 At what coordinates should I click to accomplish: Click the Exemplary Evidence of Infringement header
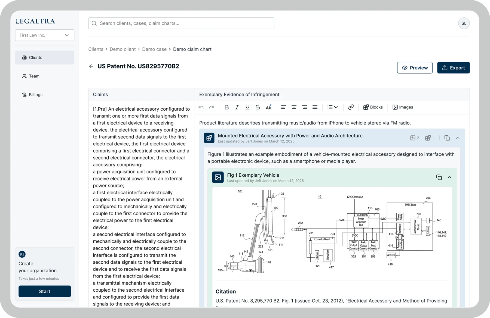click(239, 95)
